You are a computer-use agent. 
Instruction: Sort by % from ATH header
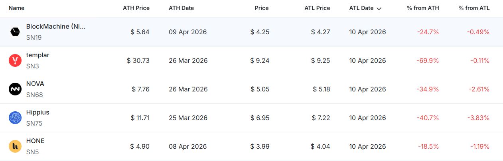(x=423, y=8)
